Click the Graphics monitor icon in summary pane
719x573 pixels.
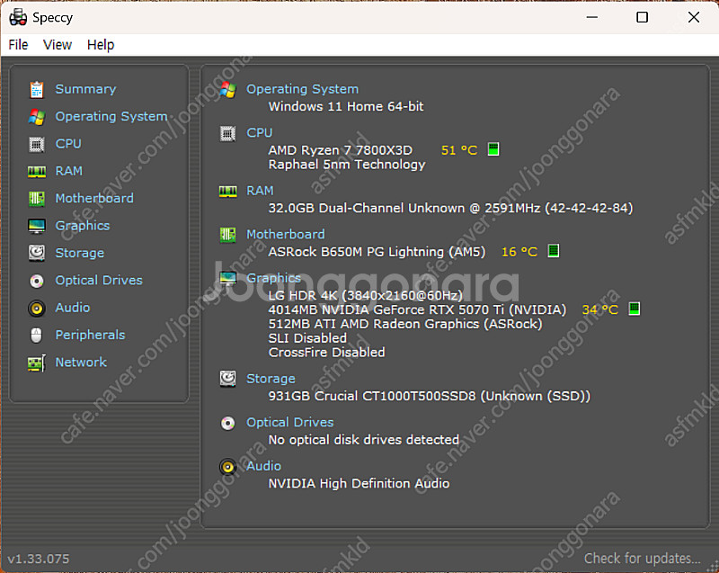[x=228, y=279]
